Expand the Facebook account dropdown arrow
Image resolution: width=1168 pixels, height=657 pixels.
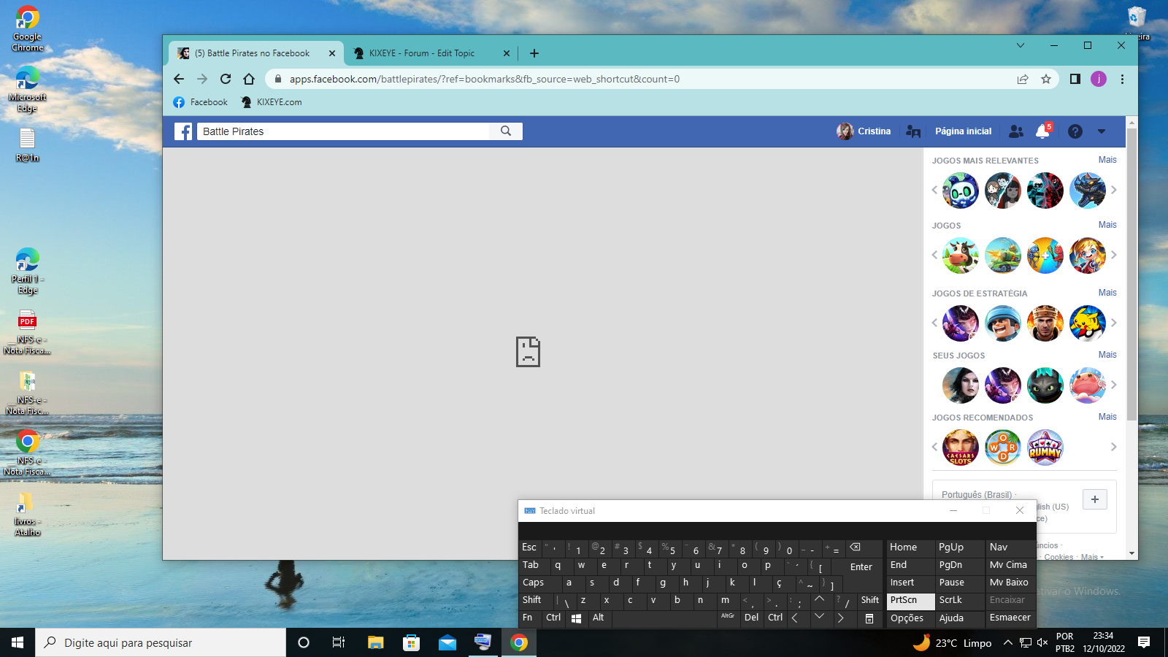pyautogui.click(x=1102, y=131)
